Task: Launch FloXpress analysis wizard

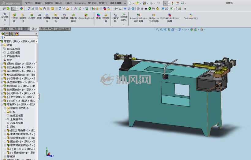Action: [154, 18]
